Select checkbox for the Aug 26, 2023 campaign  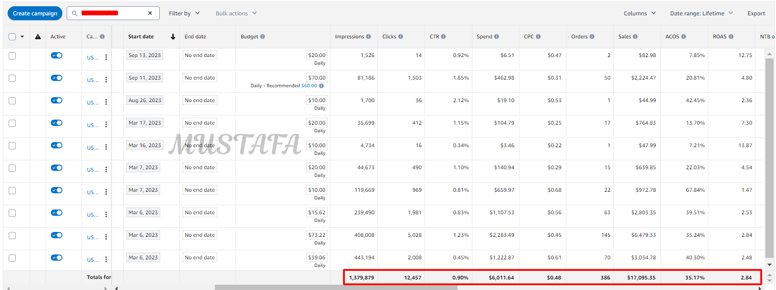[x=12, y=101]
